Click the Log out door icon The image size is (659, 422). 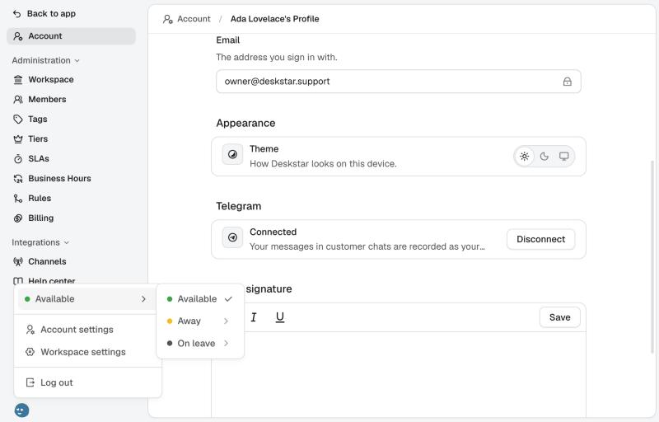[30, 382]
